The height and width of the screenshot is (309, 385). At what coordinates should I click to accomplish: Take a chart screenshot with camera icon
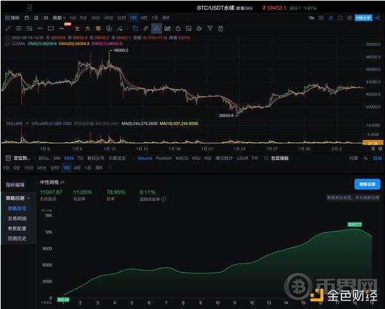(321, 18)
